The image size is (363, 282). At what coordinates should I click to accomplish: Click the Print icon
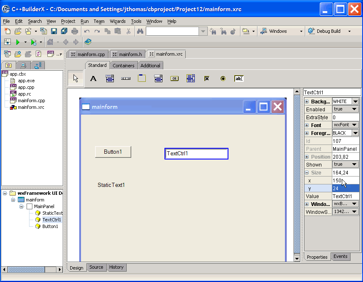coord(74,31)
